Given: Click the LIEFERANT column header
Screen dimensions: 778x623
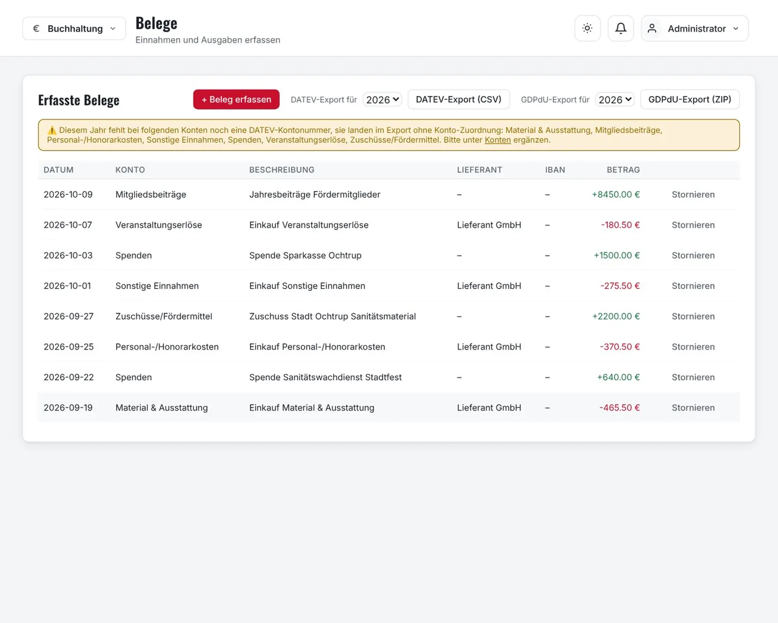Looking at the screenshot, I should (x=480, y=170).
